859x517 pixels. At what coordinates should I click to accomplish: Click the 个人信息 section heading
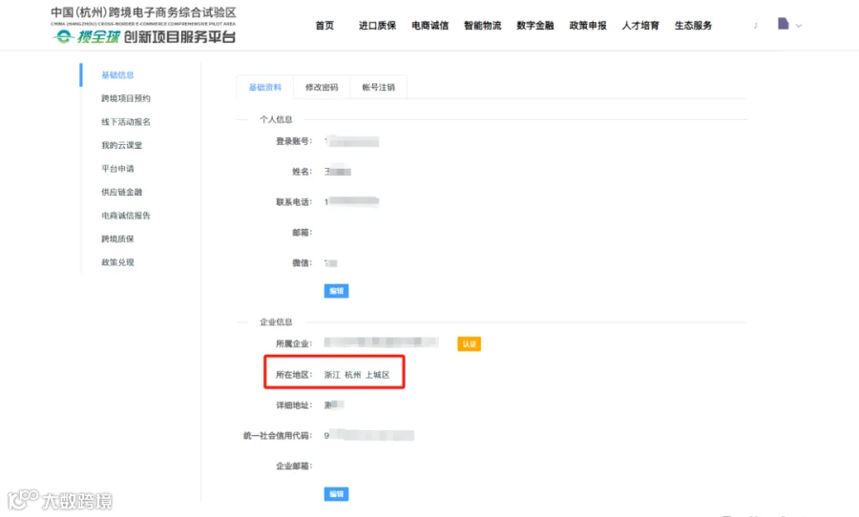tap(276, 119)
